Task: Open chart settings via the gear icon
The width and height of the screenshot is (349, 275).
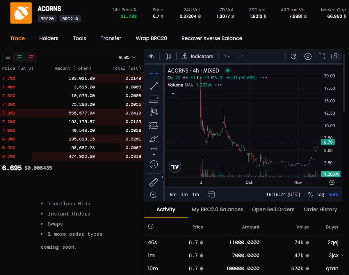Action: pyautogui.click(x=308, y=56)
